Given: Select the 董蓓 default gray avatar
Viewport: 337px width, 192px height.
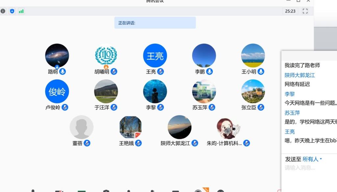Looking at the screenshot, I should click(82, 127).
